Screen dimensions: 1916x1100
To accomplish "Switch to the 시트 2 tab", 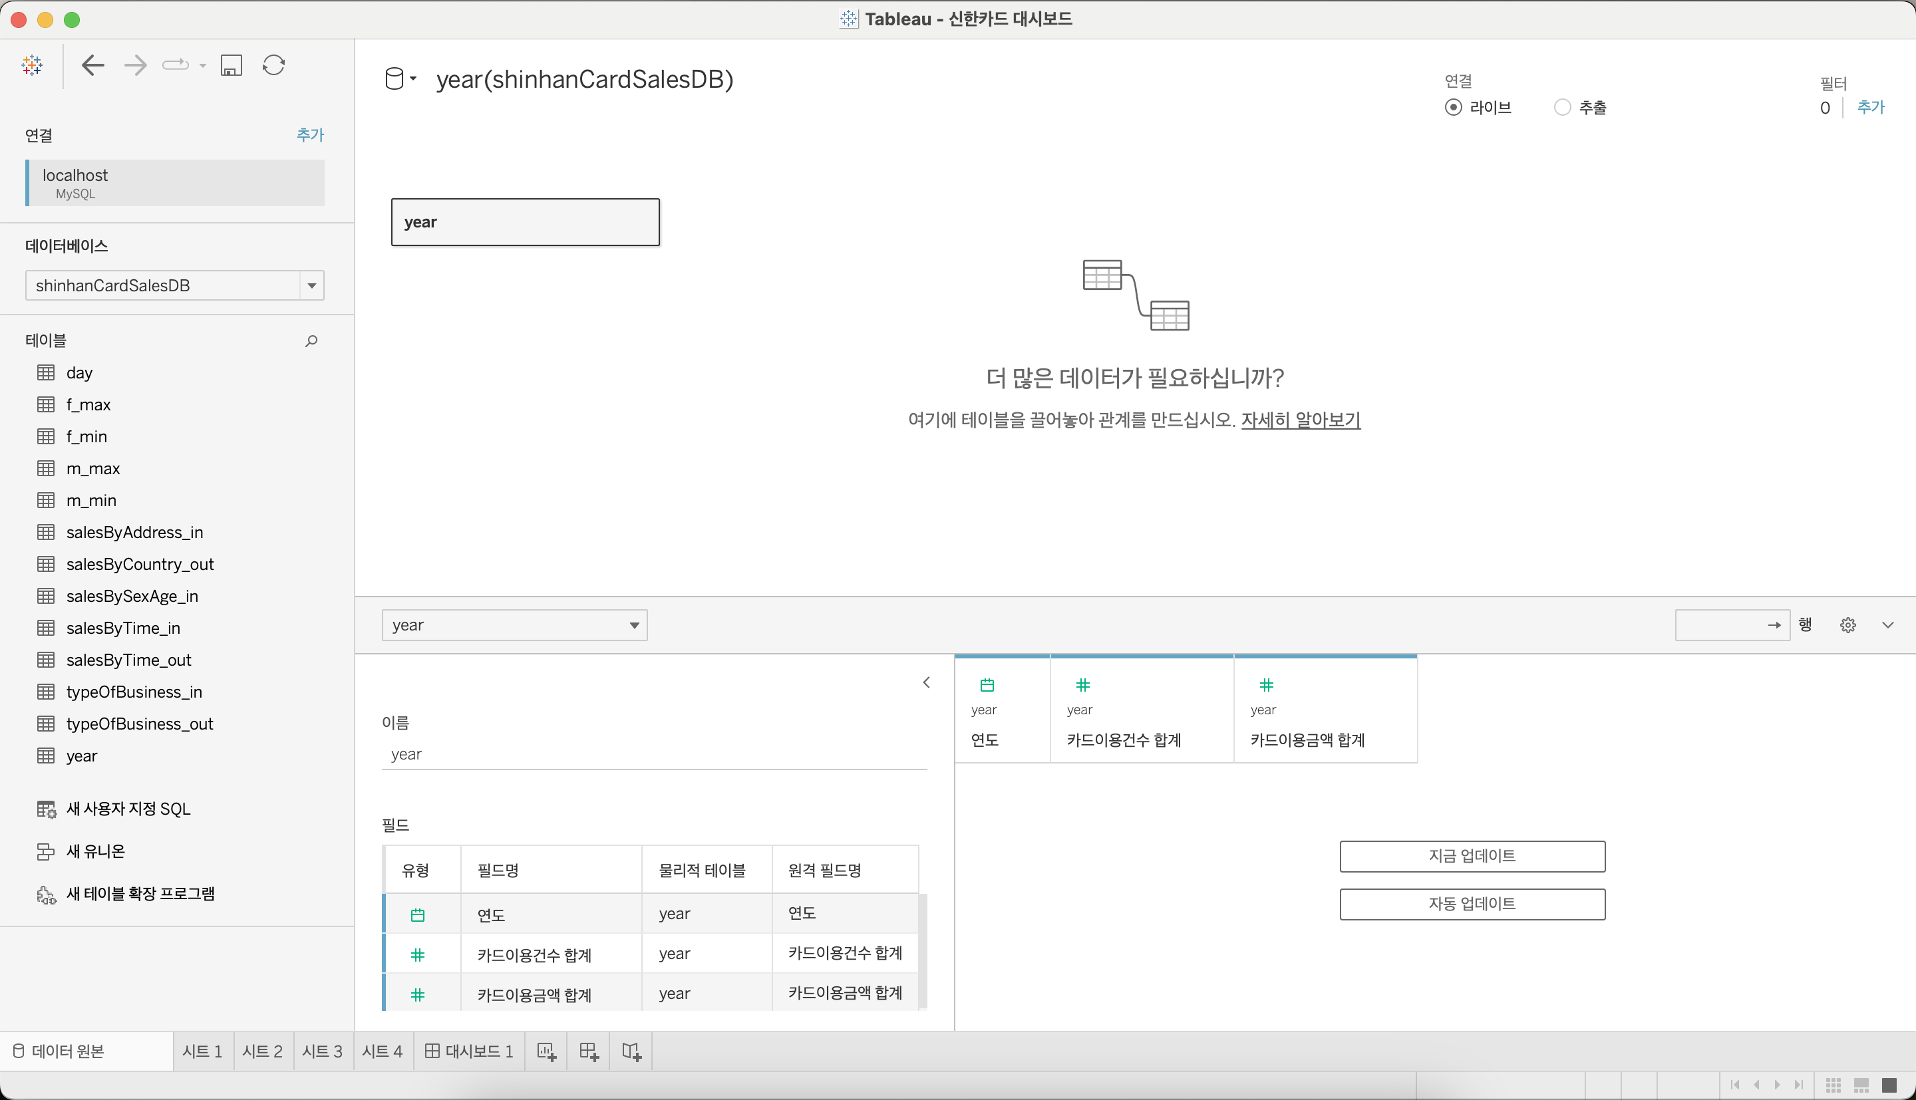I will [x=262, y=1051].
